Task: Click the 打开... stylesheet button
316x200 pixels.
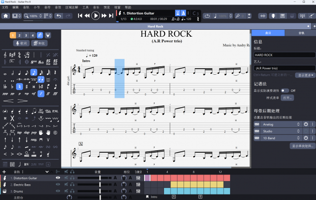Action: coord(288,98)
